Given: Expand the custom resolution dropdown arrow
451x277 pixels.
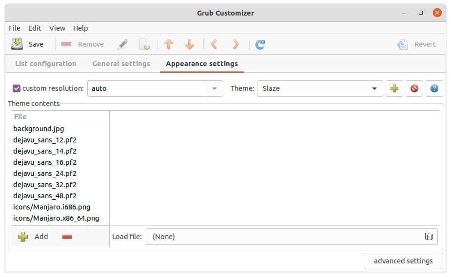Looking at the screenshot, I should point(215,88).
